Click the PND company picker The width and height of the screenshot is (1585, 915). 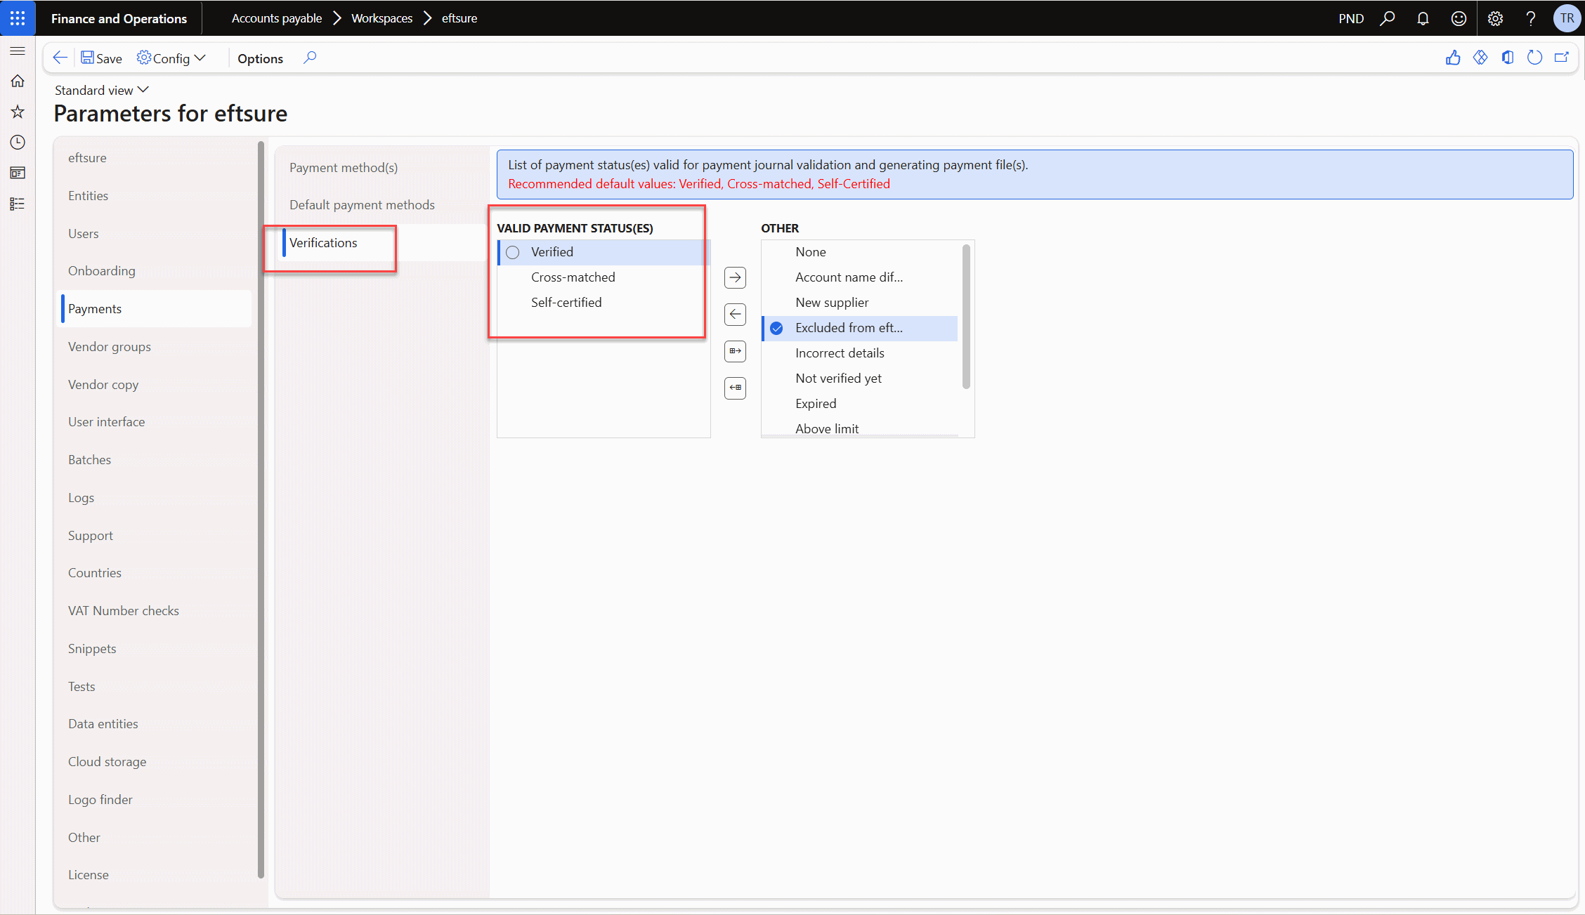1351,18
